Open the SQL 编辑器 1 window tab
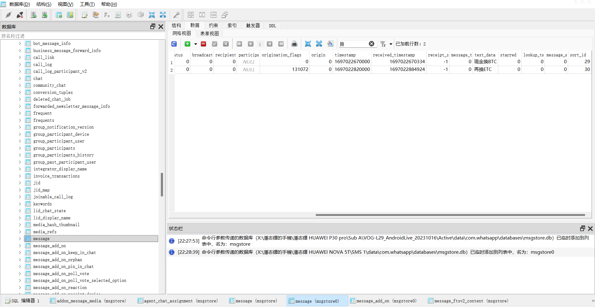Viewport: 595px width, 307px height. coord(22,301)
